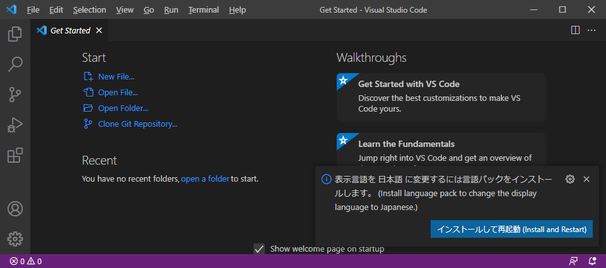Image resolution: width=606 pixels, height=268 pixels.
Task: Close the Get Started tab
Action: [x=99, y=30]
